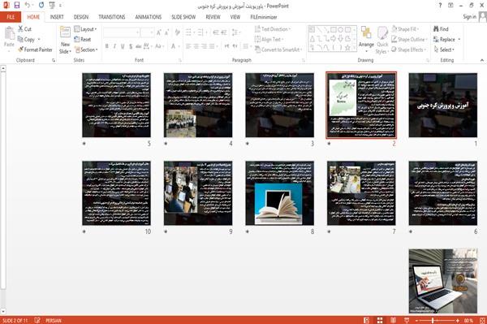
Task: Click Sign in link
Action: tap(469, 17)
